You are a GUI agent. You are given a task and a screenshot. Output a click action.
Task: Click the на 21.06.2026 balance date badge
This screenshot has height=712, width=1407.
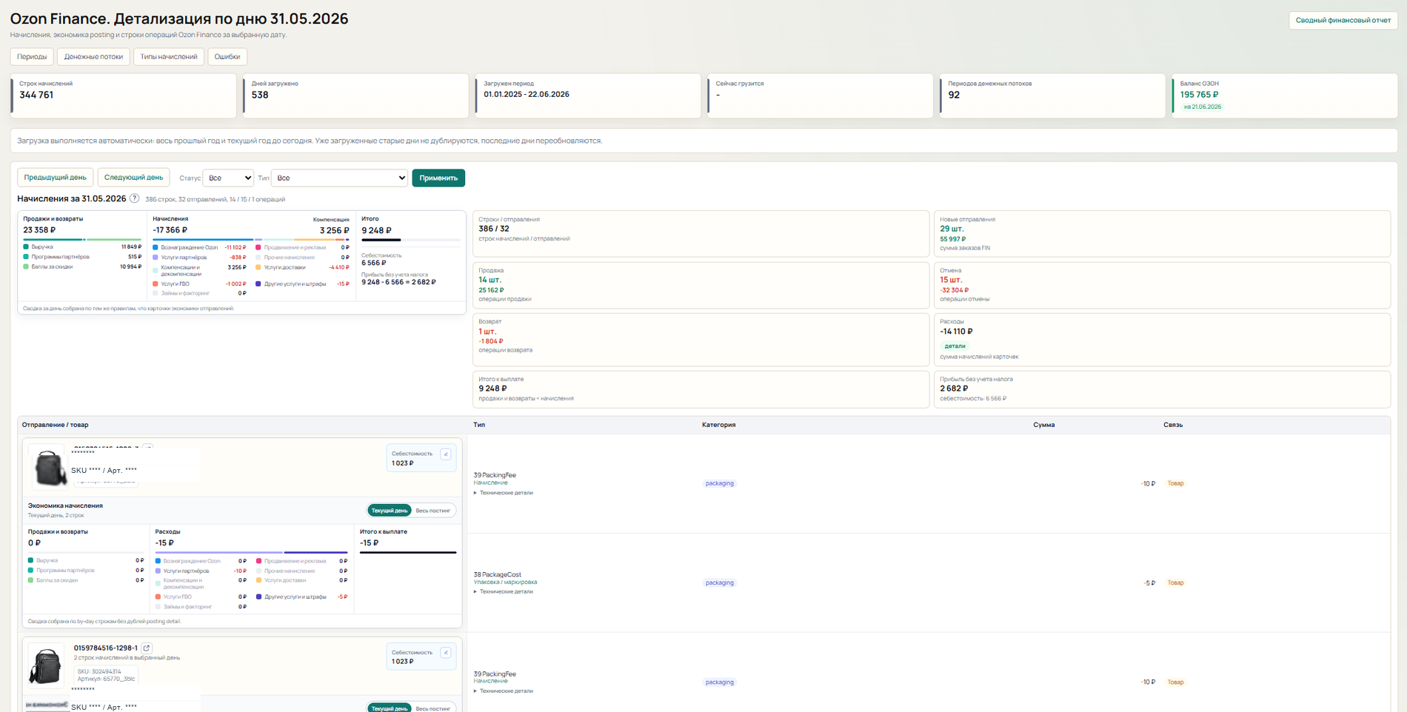pos(1203,107)
